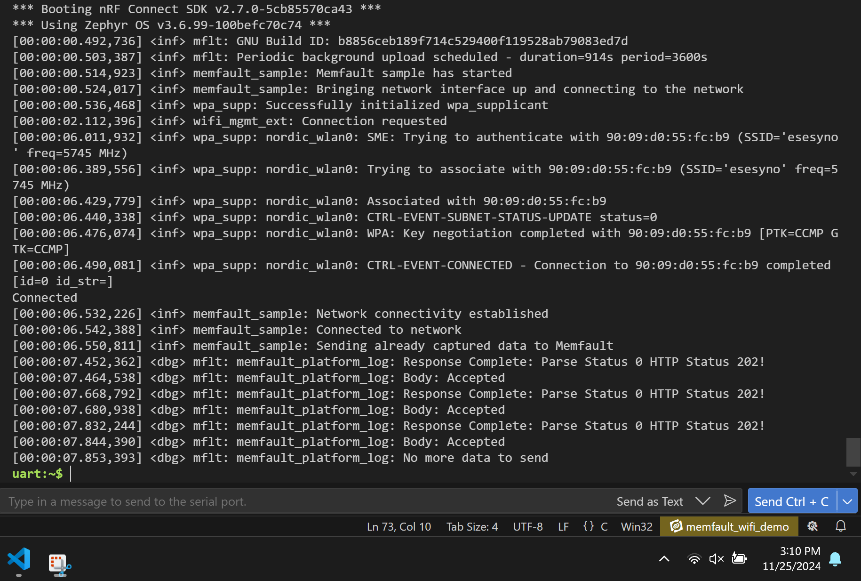Change the LF line ending setting
This screenshot has width=861, height=581.
click(x=563, y=526)
